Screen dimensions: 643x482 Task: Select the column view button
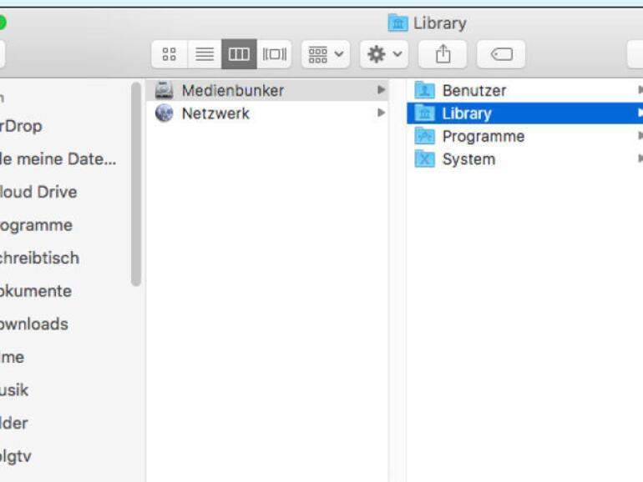[239, 54]
